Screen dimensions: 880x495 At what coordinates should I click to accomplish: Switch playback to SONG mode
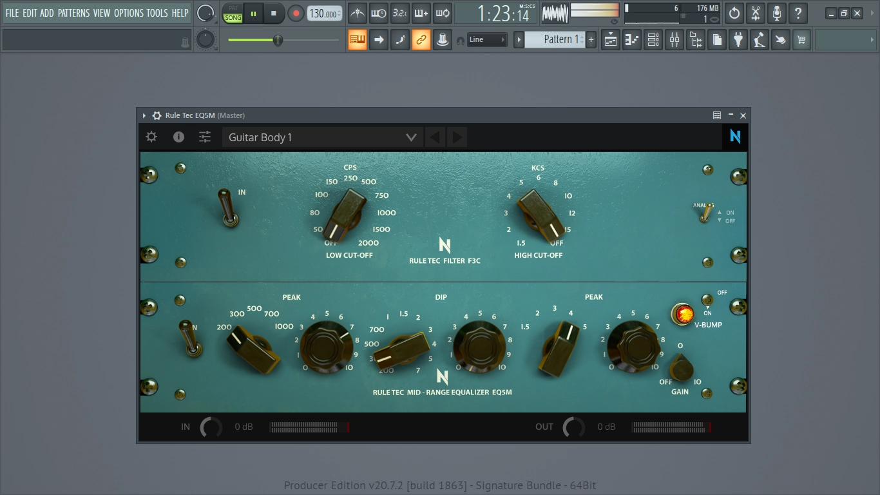(233, 17)
